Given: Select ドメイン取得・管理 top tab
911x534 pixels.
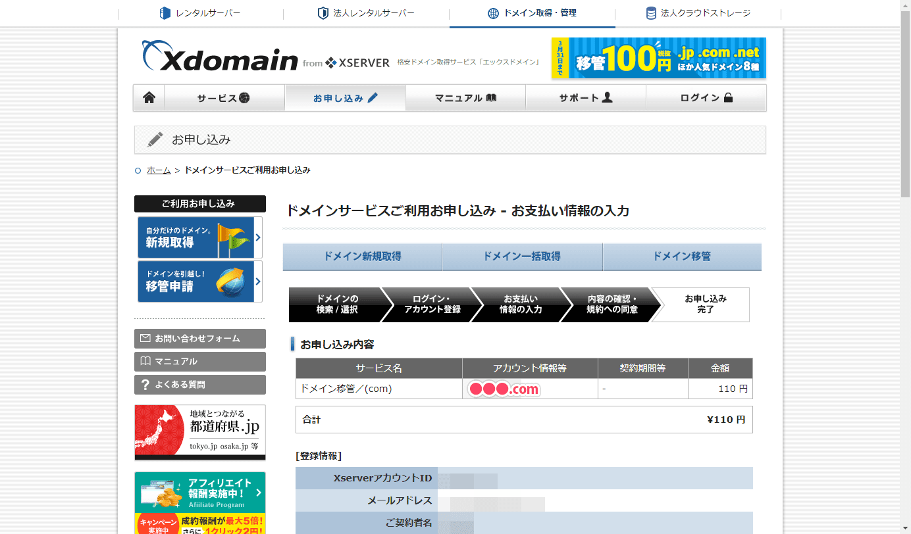Looking at the screenshot, I should coord(533,13).
